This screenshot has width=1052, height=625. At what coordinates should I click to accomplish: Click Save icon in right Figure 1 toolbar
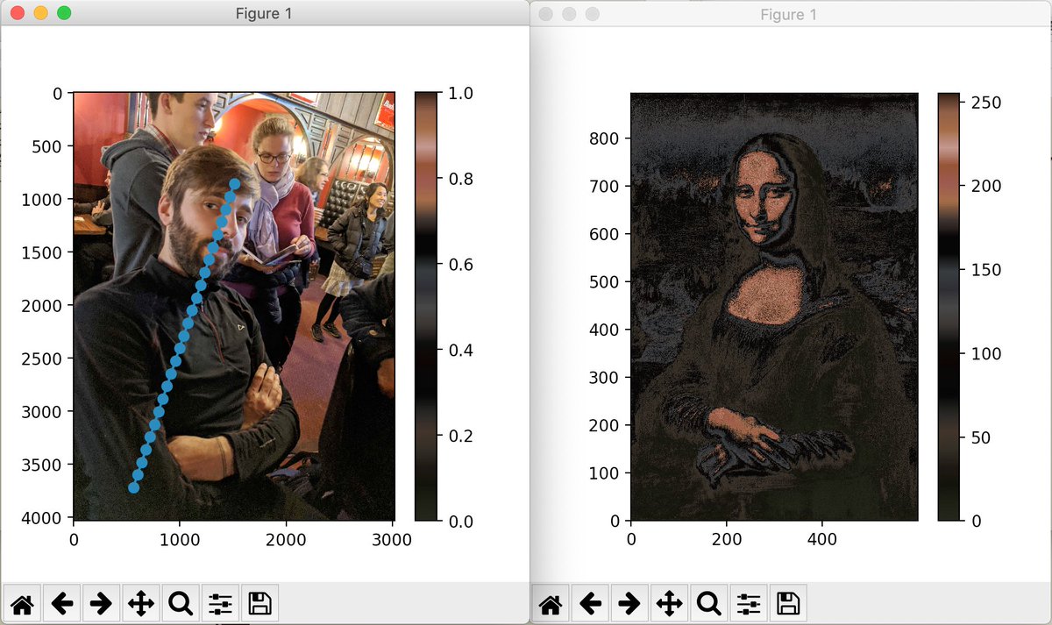click(788, 603)
